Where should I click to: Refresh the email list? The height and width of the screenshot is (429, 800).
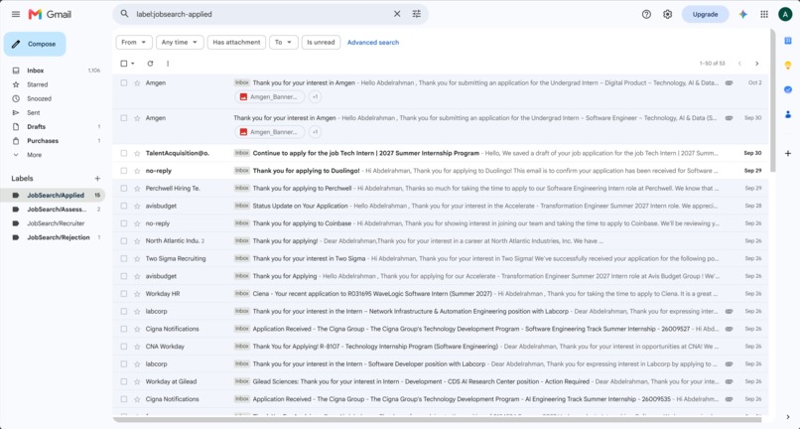point(150,64)
